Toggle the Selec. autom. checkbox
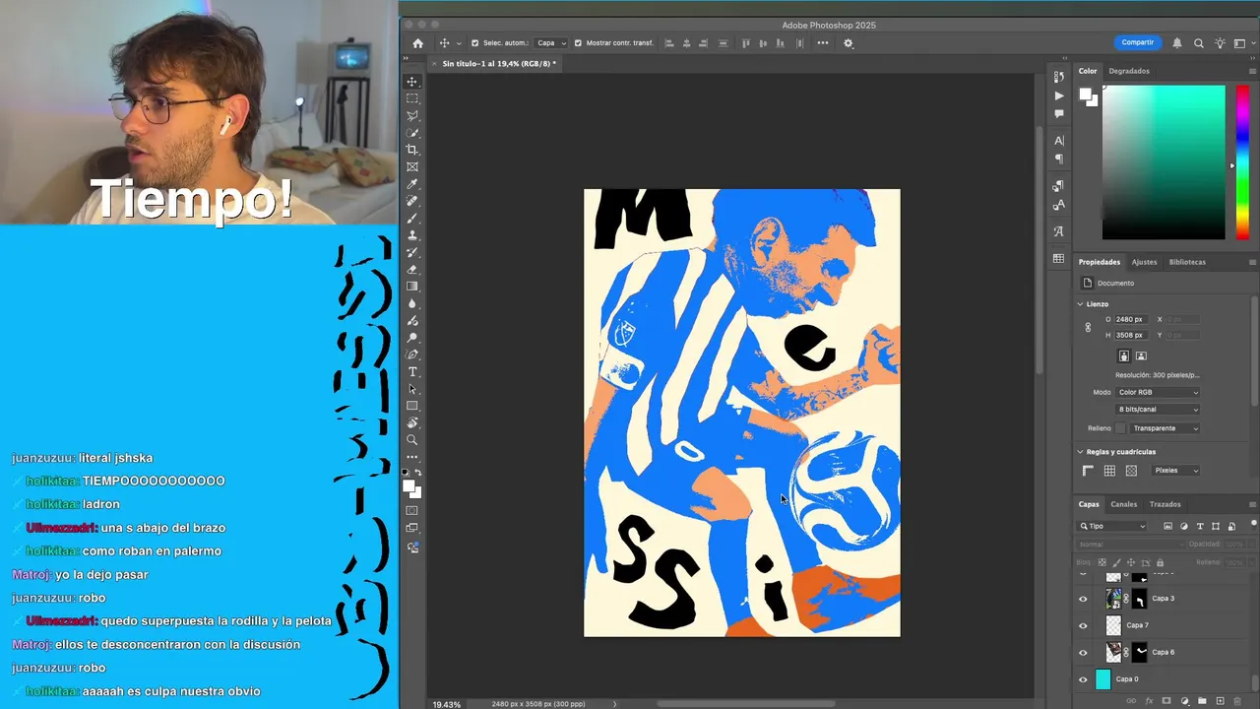The image size is (1260, 709). (x=475, y=43)
